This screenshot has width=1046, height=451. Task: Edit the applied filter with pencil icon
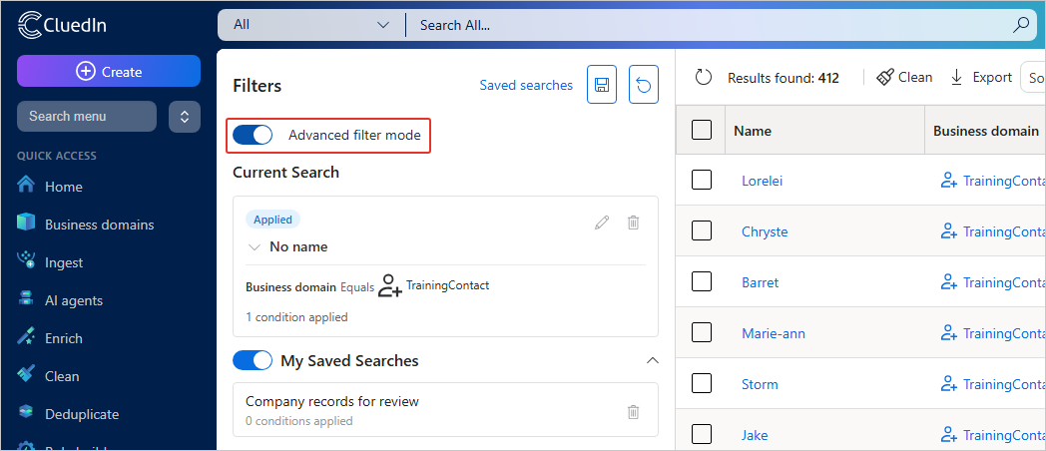[602, 223]
